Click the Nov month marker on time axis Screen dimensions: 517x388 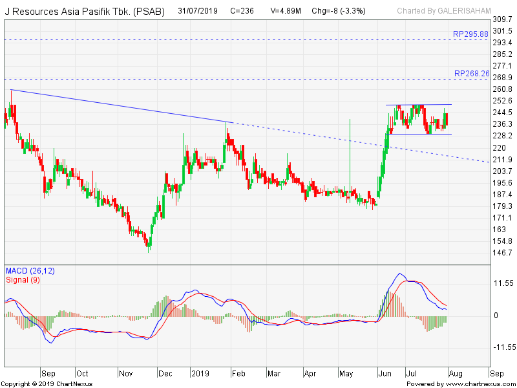(x=125, y=373)
